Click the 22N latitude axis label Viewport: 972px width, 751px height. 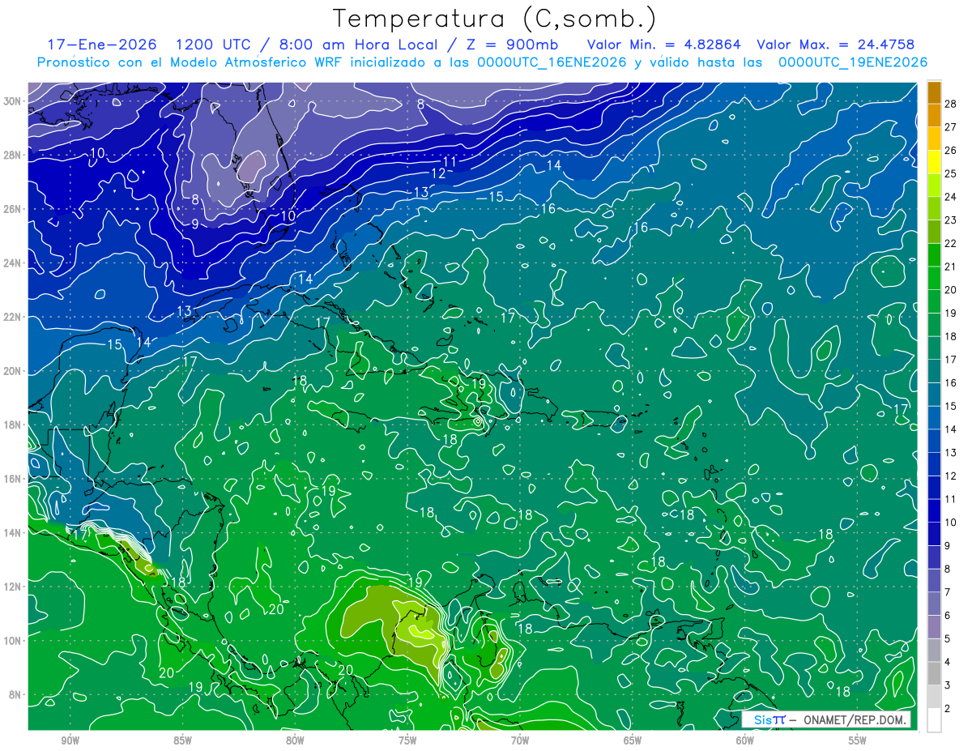pyautogui.click(x=12, y=317)
